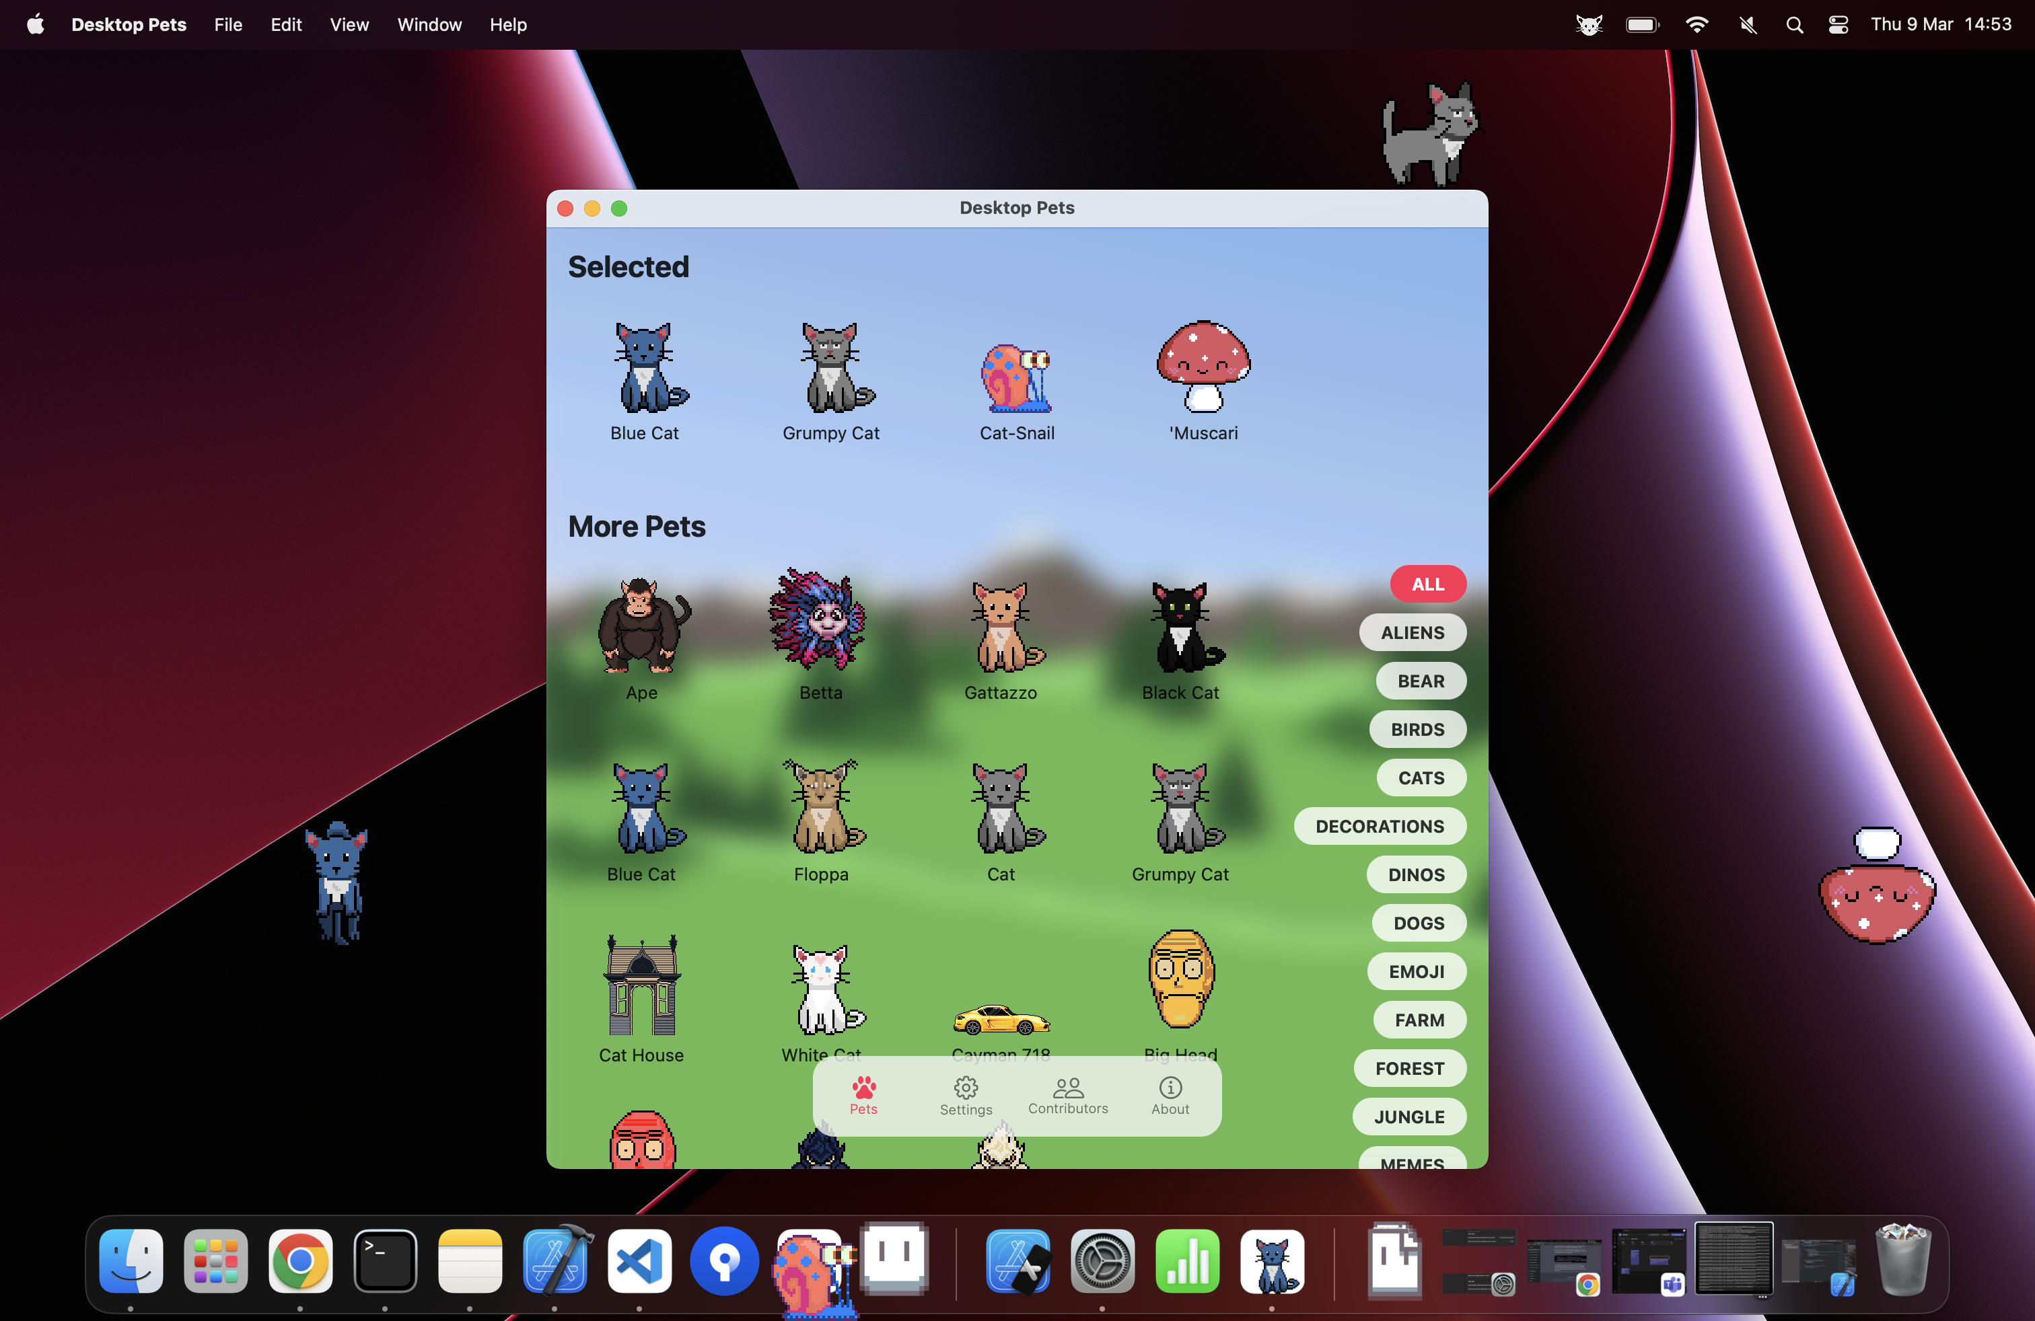The height and width of the screenshot is (1321, 2035).
Task: Open Numbers from the Dock
Action: [x=1187, y=1261]
